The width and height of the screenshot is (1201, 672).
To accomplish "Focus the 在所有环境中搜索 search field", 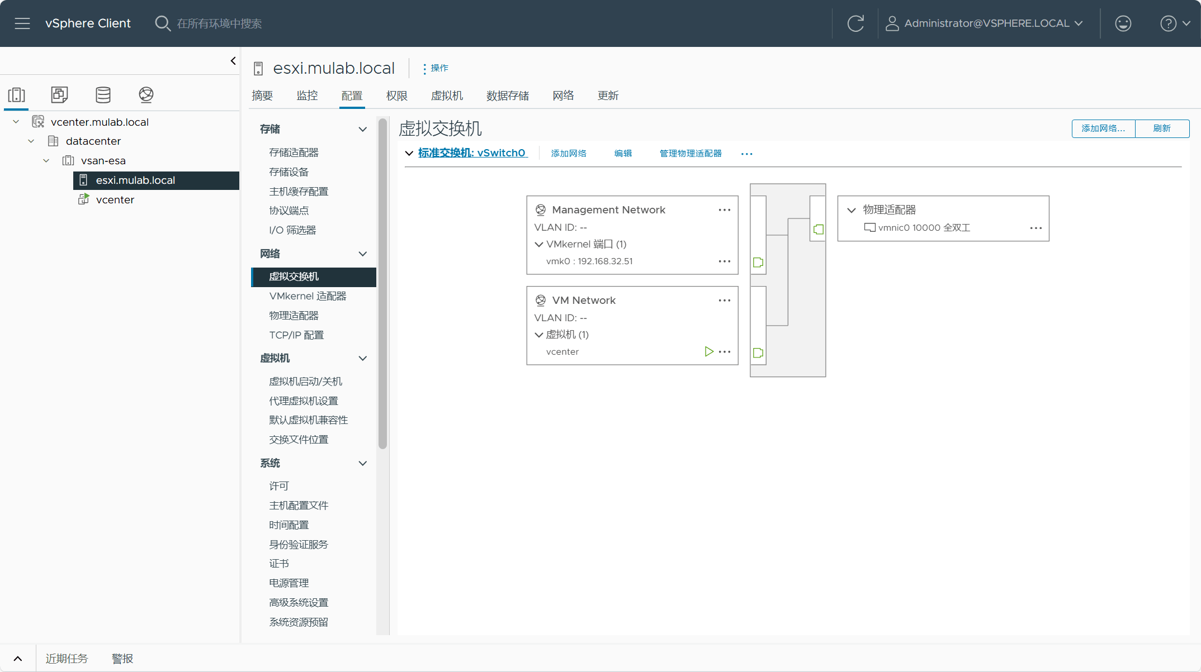I will click(219, 23).
